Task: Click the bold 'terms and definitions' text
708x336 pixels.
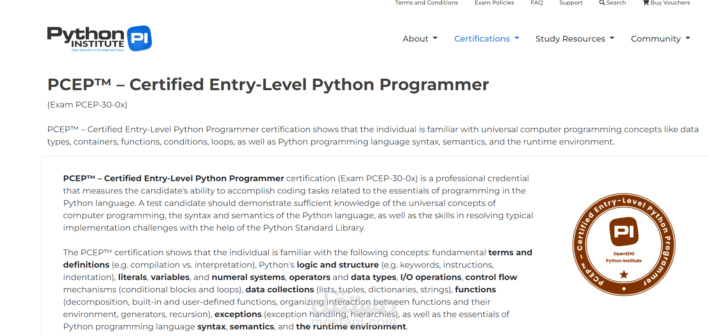Action: pos(510,252)
